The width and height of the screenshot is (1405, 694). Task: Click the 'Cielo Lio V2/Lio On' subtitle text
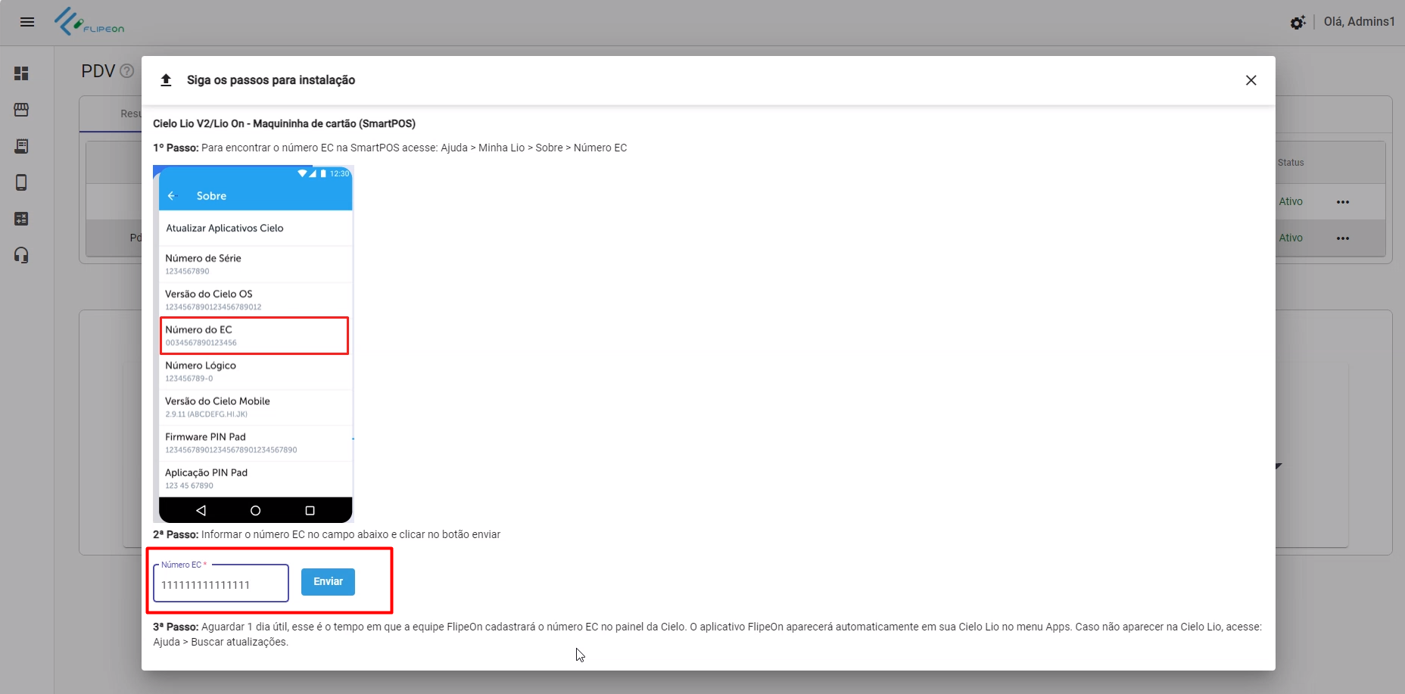point(284,123)
